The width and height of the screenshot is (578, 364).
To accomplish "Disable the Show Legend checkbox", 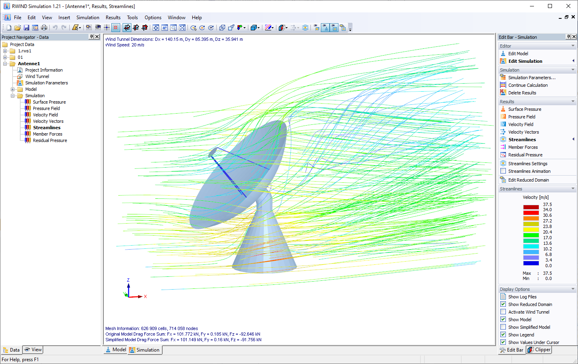I will pos(503,335).
